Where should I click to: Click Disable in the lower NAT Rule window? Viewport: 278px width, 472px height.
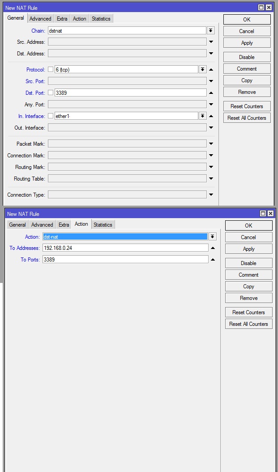[249, 263]
